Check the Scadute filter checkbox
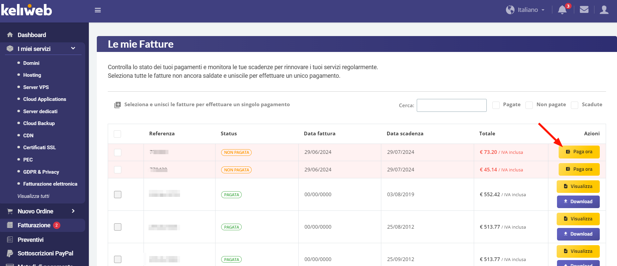Viewport: 617px width, 266px height. point(575,105)
